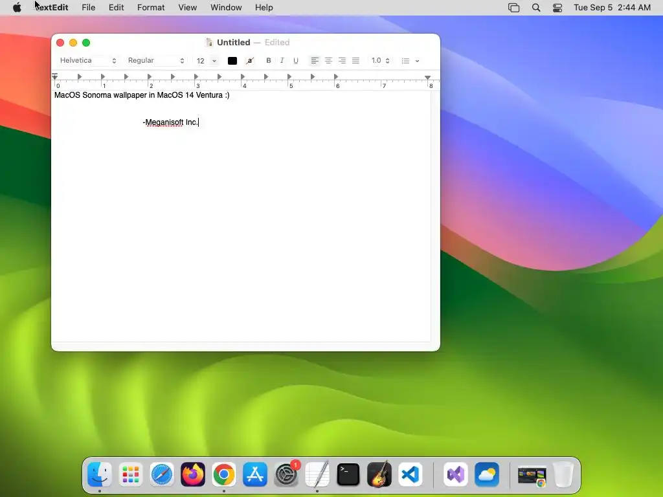Screen dimensions: 663x497
Task: Open Terminal from the Dock
Action: click(x=348, y=474)
